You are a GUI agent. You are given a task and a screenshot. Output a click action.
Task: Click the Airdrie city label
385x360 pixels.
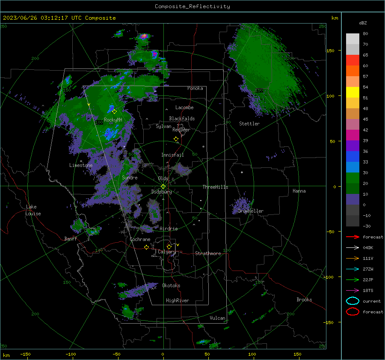point(169,229)
